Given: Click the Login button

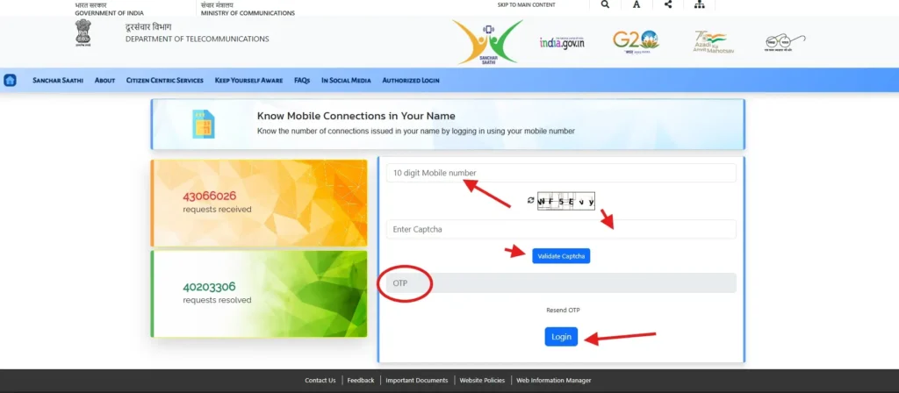Looking at the screenshot, I should tap(561, 337).
